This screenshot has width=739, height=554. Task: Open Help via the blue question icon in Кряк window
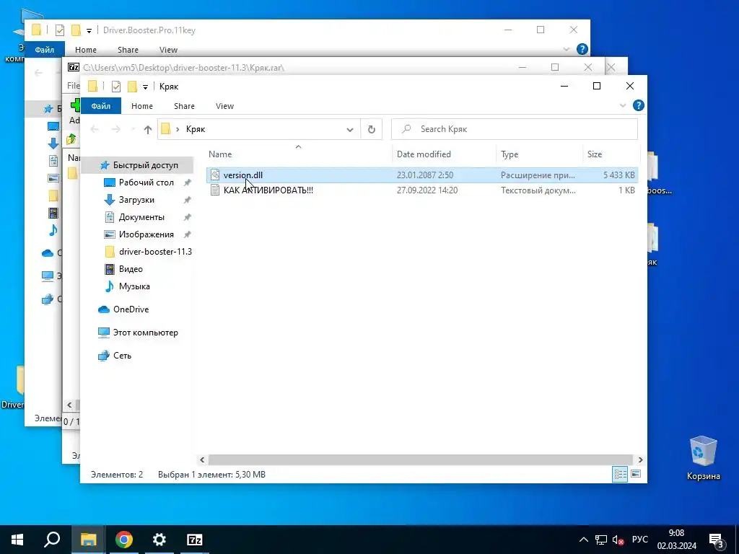638,105
